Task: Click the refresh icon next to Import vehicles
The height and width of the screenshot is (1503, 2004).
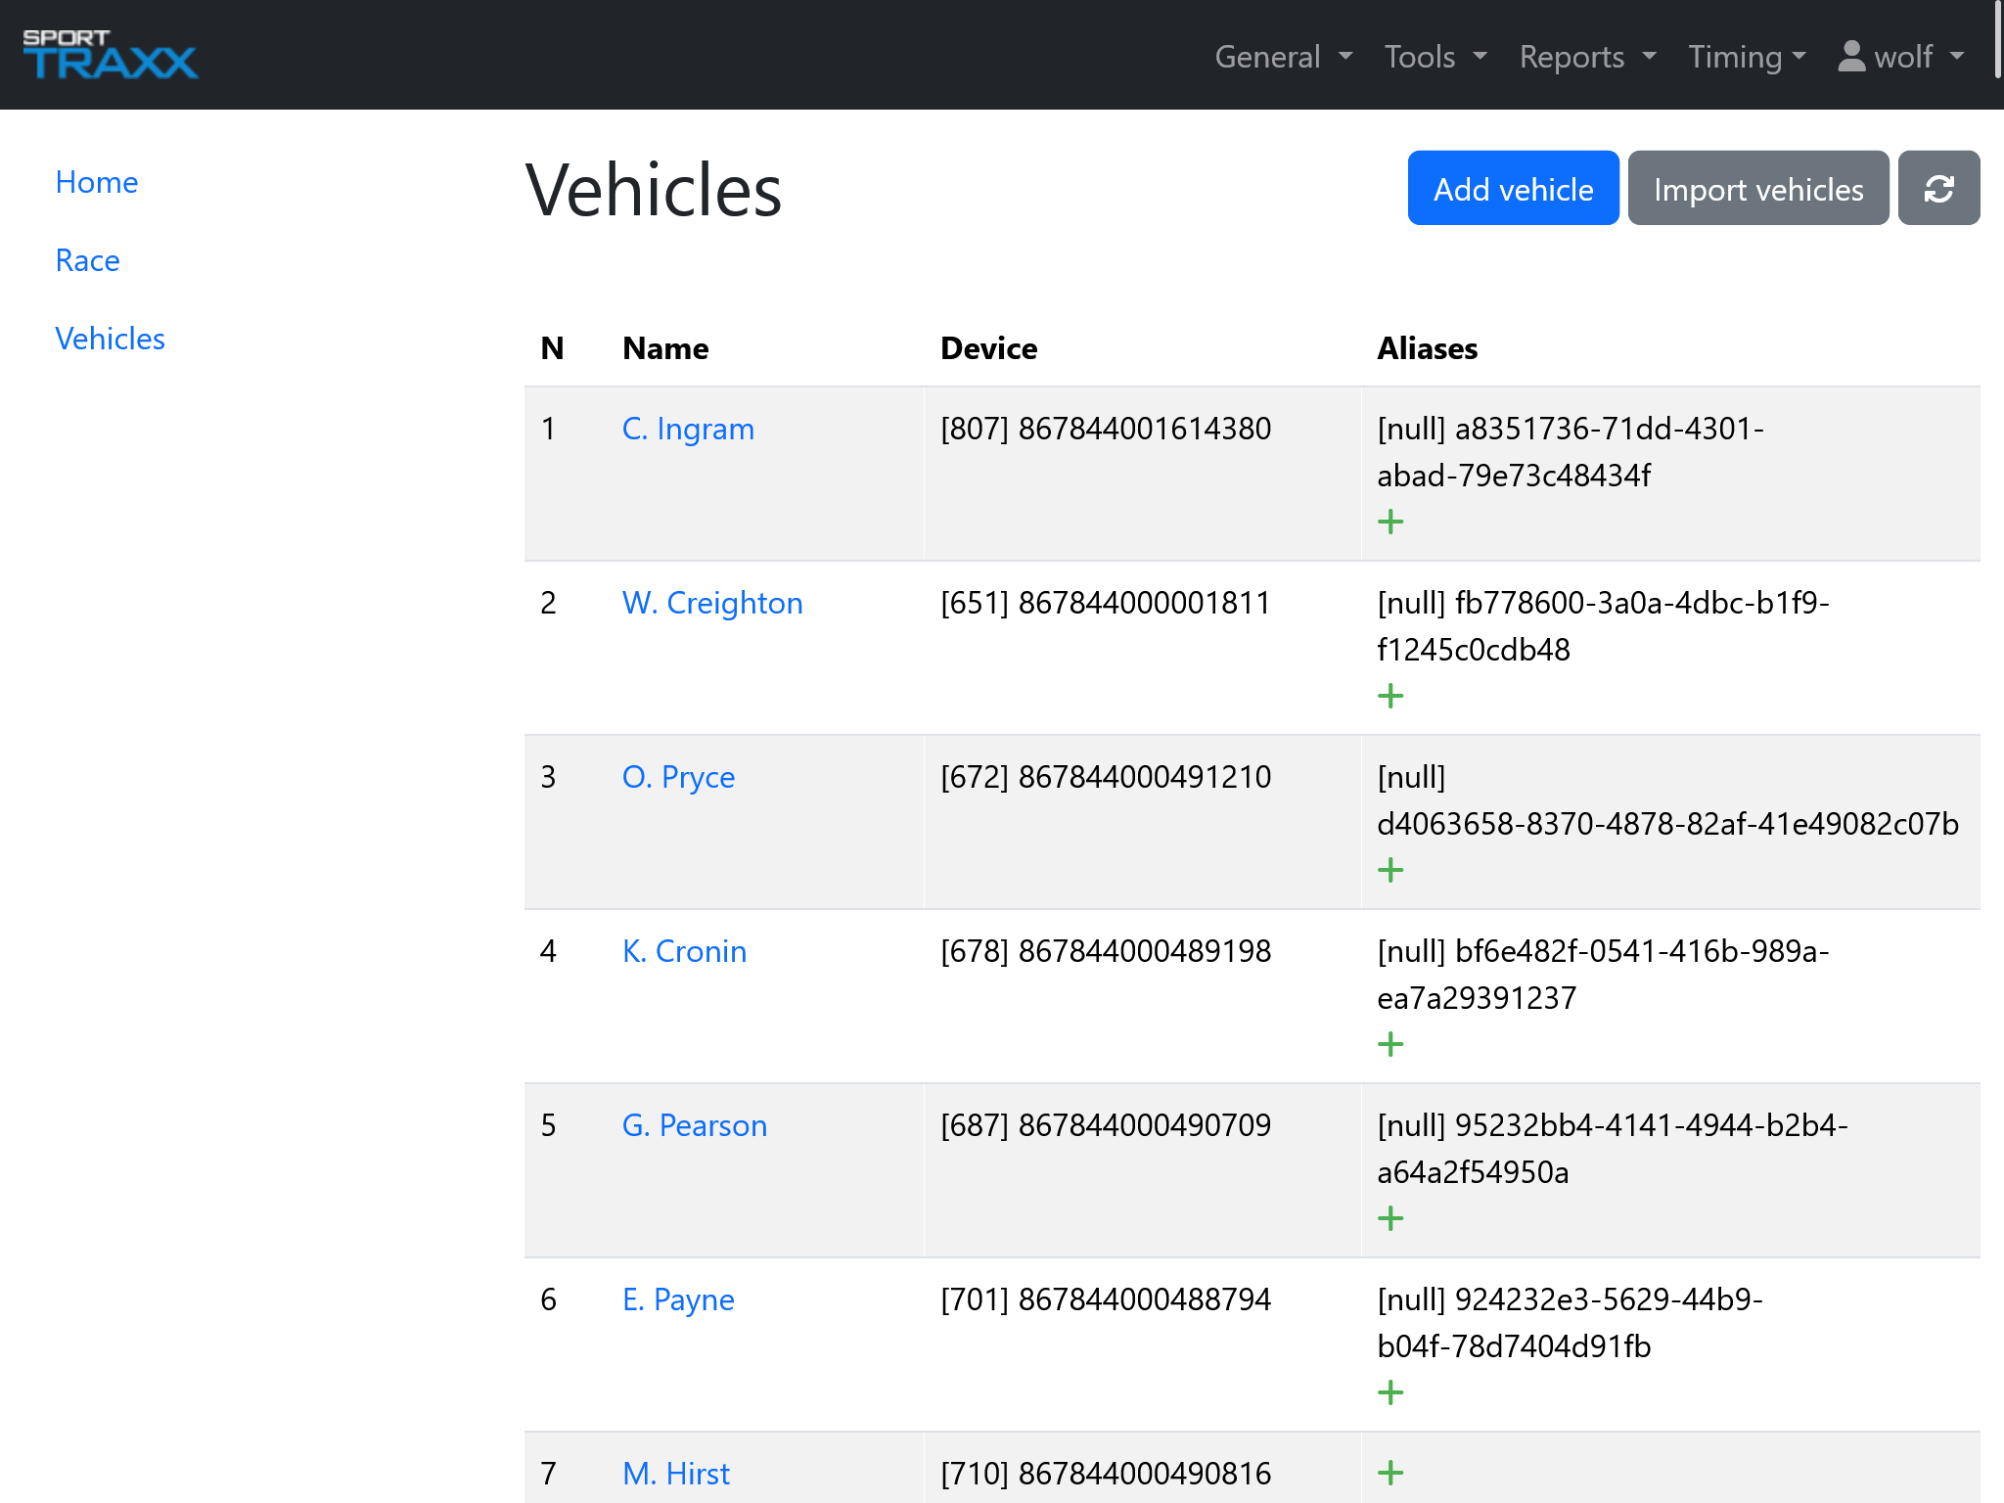Action: click(x=1938, y=188)
